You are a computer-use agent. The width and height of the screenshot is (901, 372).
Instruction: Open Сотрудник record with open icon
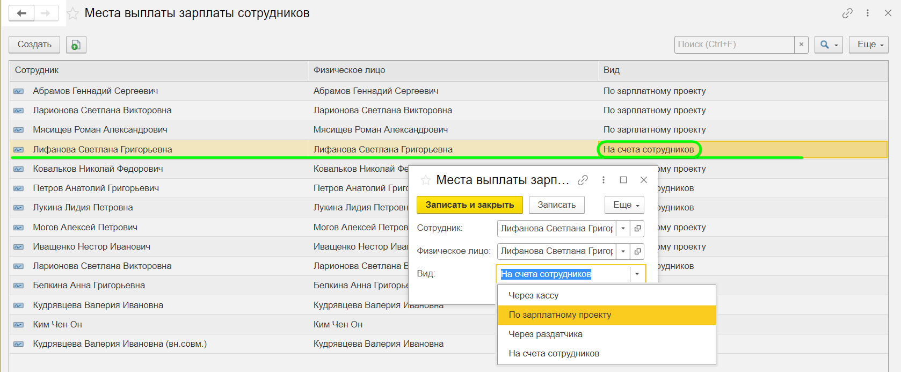(x=637, y=229)
